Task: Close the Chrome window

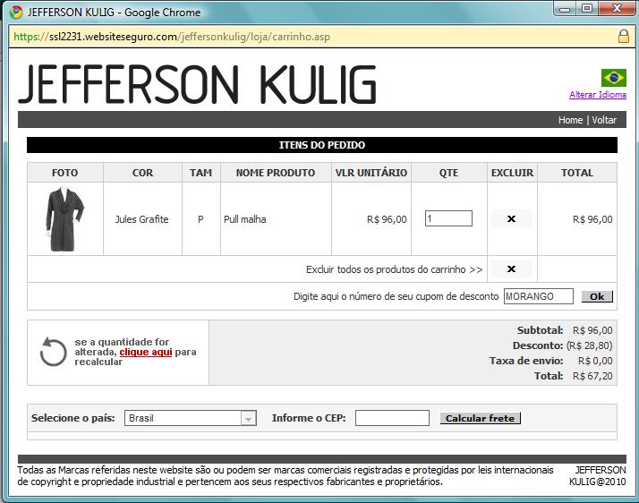Action: click(x=616, y=9)
